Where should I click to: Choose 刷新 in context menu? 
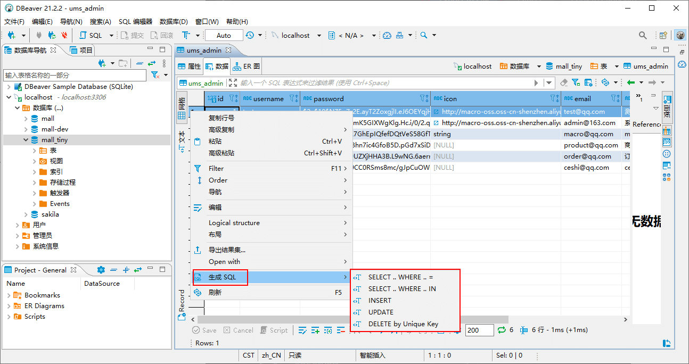[272, 292]
